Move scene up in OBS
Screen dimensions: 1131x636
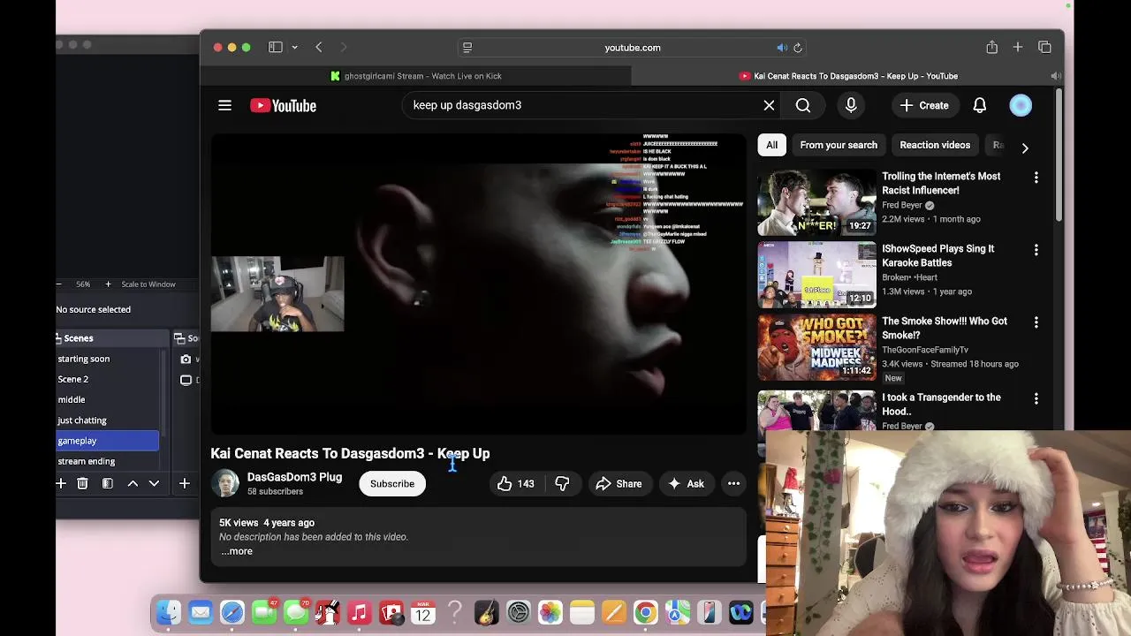[133, 483]
